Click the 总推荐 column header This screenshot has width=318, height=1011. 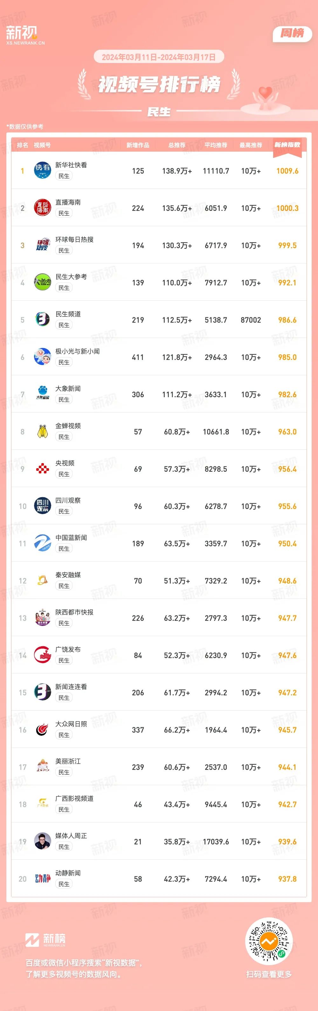coord(177,145)
